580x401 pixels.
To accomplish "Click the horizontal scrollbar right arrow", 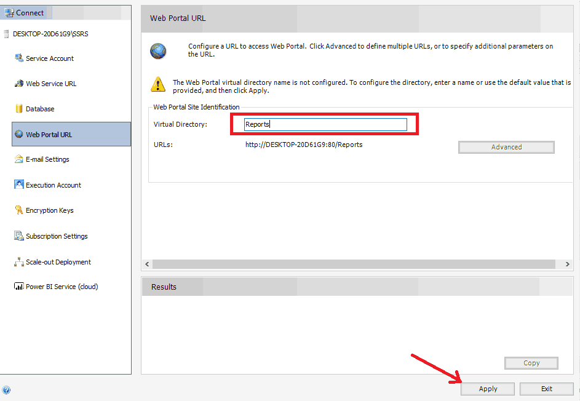I will coord(567,264).
